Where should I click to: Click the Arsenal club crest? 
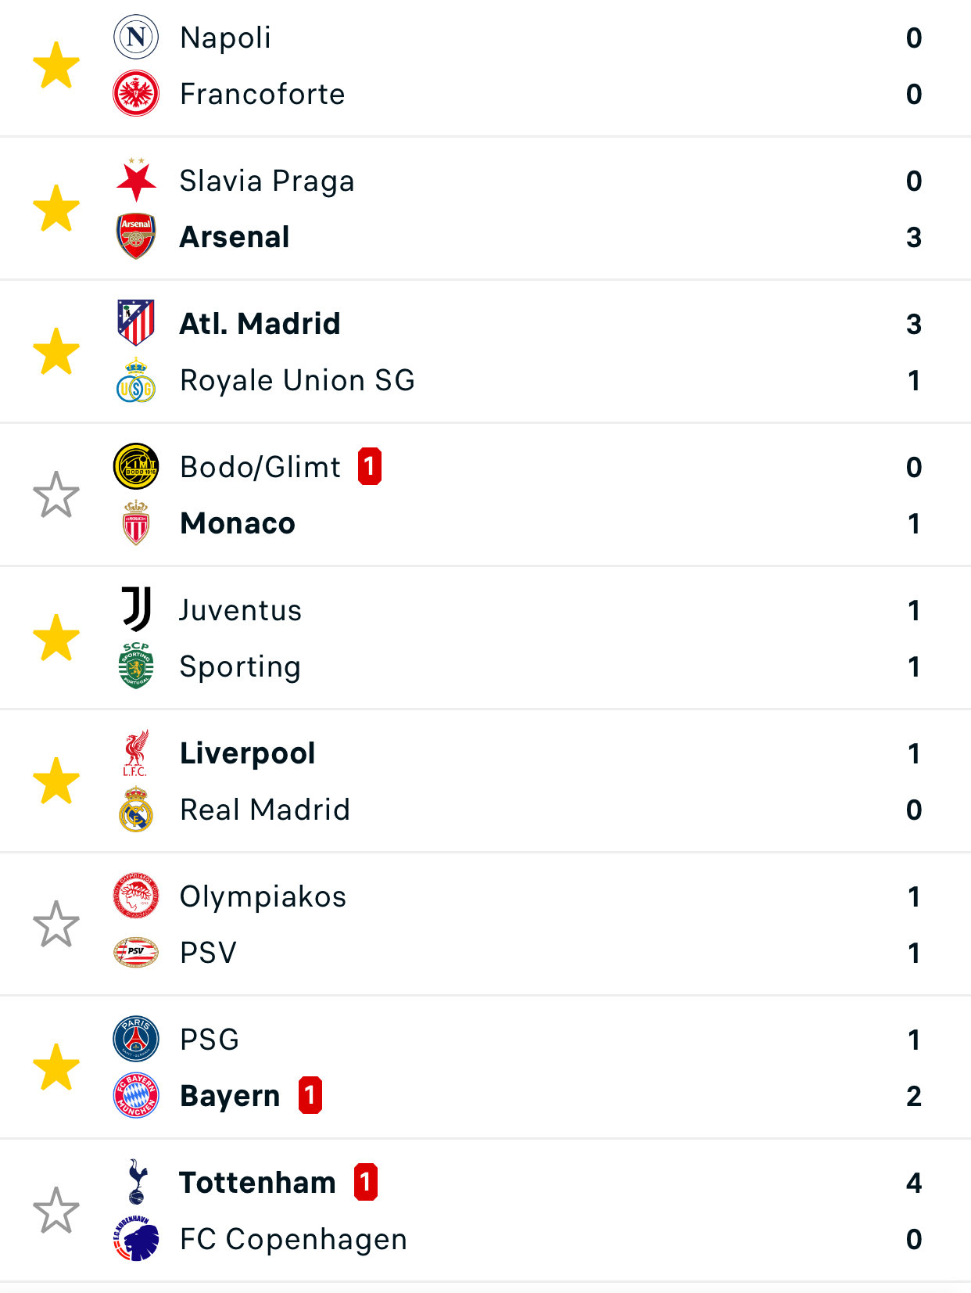coord(136,236)
